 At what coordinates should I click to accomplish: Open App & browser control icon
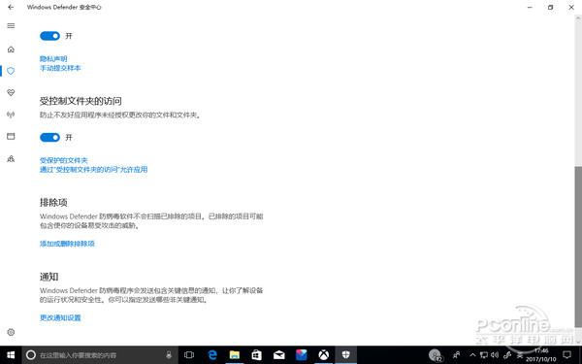pyautogui.click(x=11, y=136)
